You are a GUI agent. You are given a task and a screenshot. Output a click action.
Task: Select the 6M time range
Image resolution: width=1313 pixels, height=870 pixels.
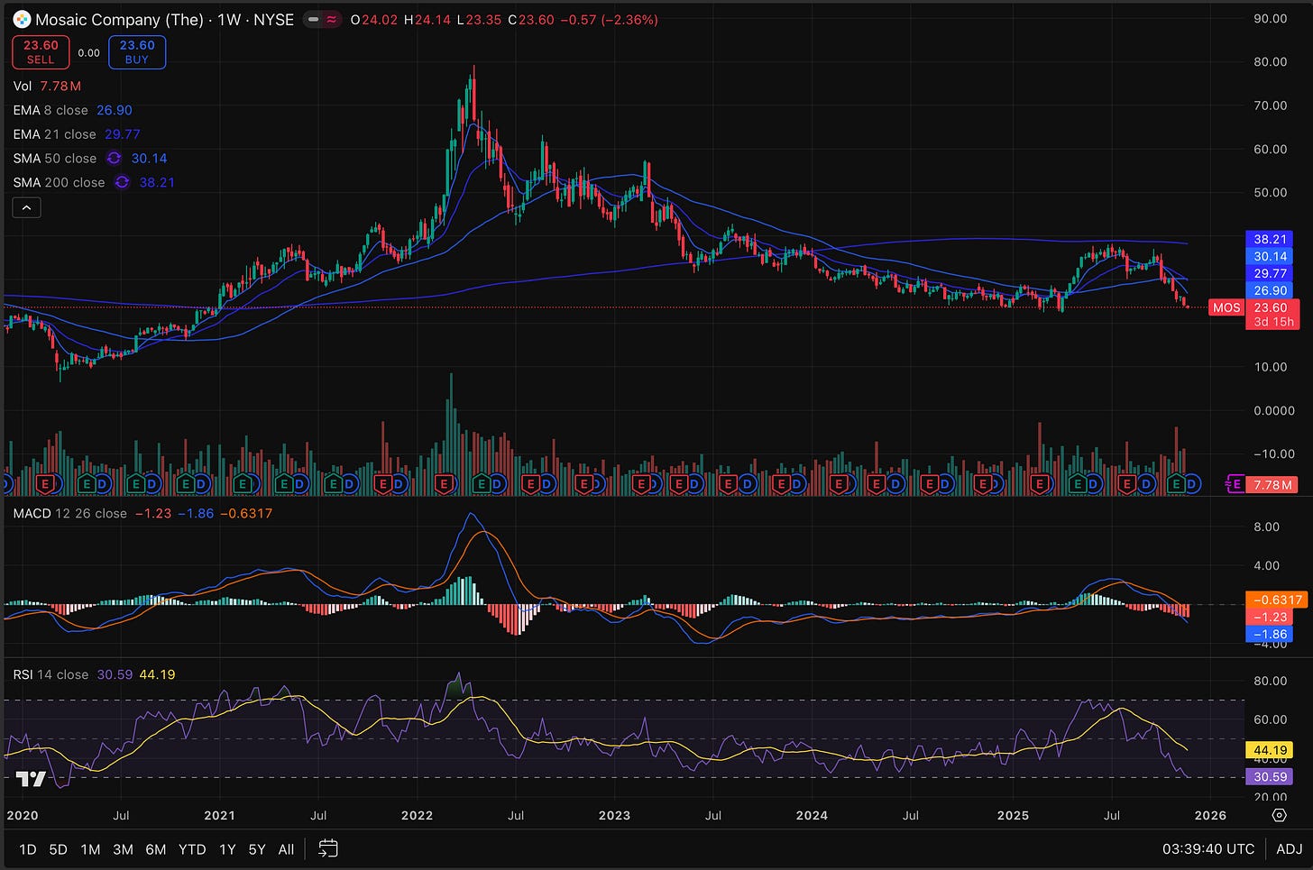pyautogui.click(x=156, y=849)
